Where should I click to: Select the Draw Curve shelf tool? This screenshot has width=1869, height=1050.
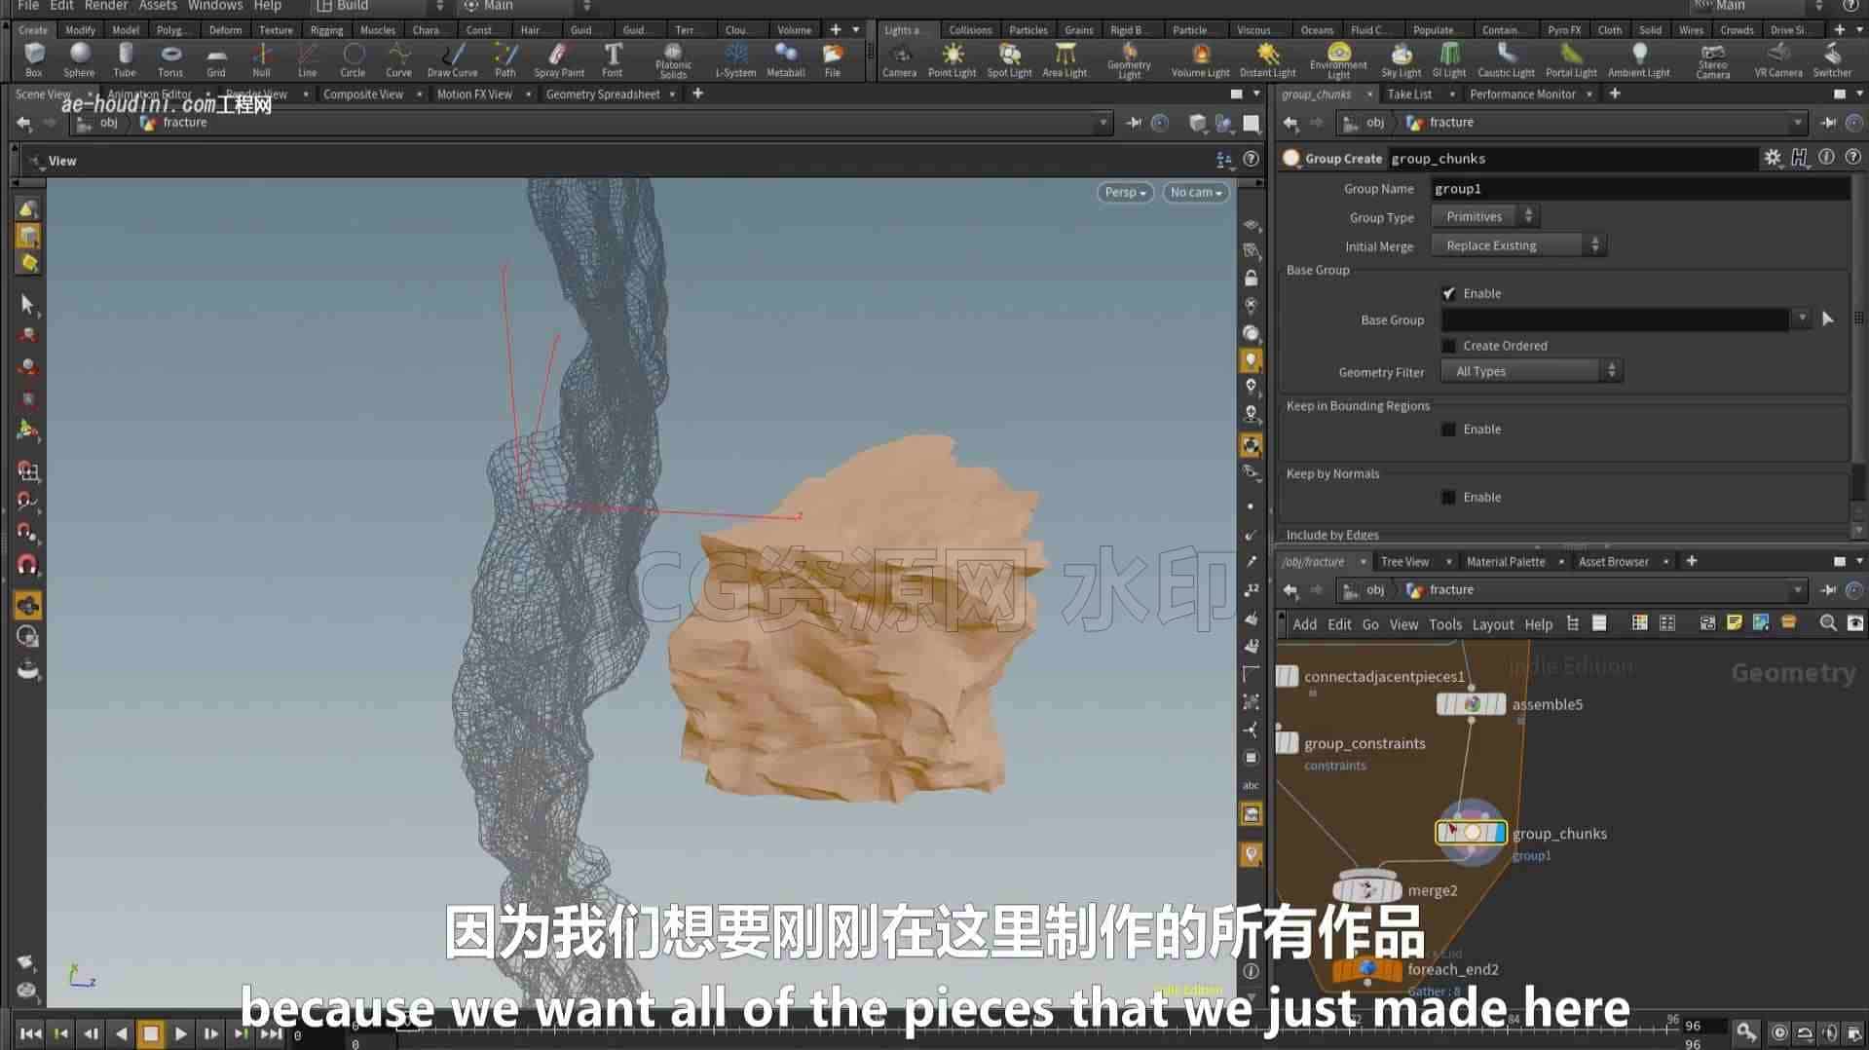click(x=452, y=59)
